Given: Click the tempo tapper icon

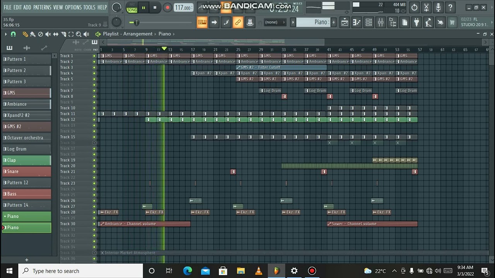Looking at the screenshot, I should click(x=428, y=22).
